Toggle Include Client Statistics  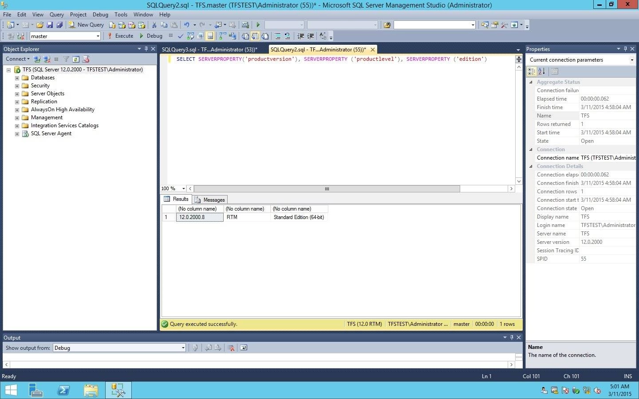click(232, 36)
